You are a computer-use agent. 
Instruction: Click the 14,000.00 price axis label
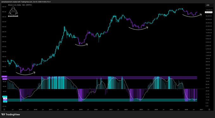(x=209, y=30)
